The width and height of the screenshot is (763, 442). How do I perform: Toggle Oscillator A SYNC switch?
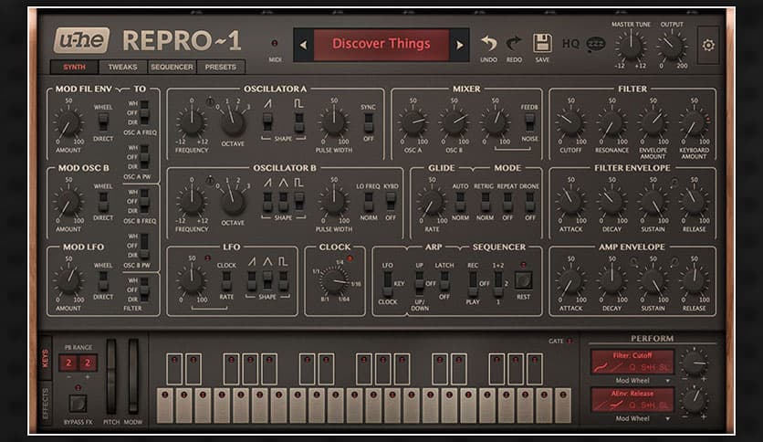(369, 121)
